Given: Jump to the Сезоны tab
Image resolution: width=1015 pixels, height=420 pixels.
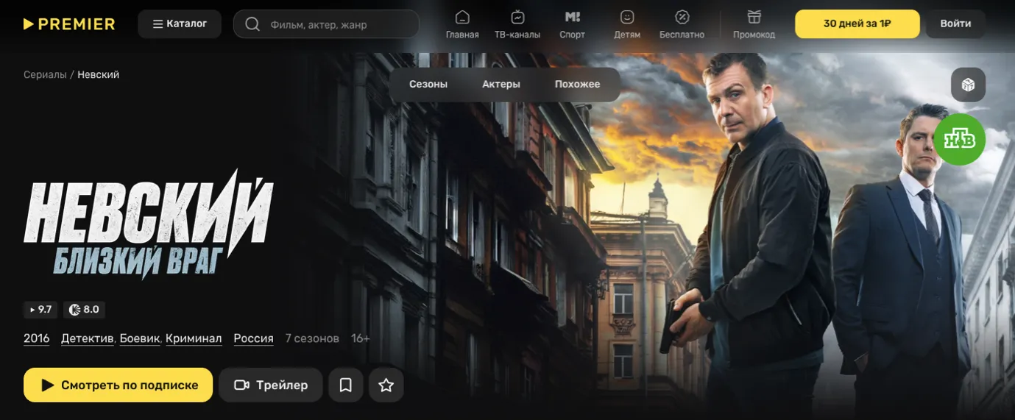Looking at the screenshot, I should click(428, 85).
